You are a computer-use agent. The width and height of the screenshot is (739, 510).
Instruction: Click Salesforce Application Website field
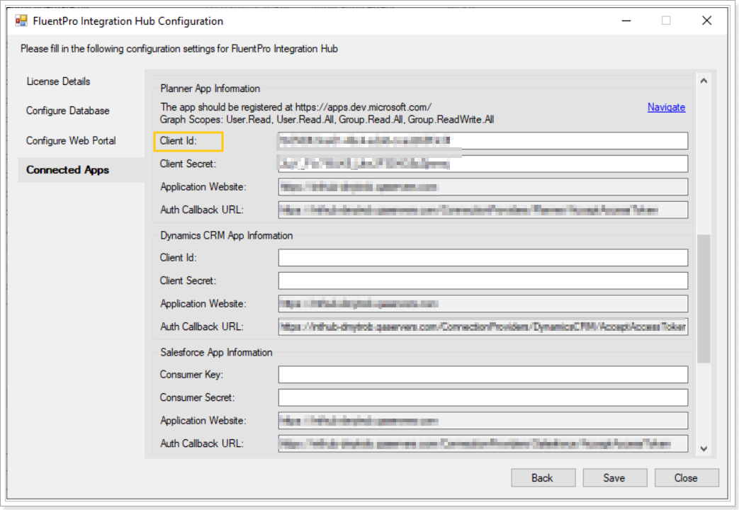483,421
